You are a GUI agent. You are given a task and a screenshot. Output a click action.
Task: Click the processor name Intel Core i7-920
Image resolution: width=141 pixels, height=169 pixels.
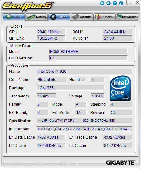85,71
